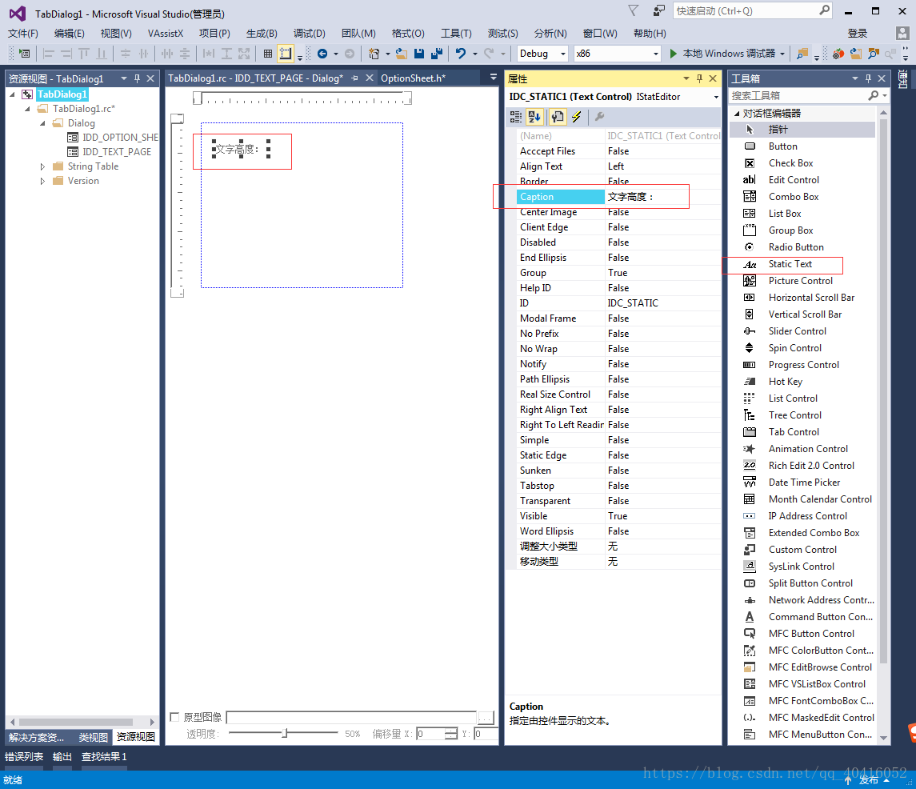916x789 pixels.
Task: Select the Radio Button control tool
Action: click(796, 247)
